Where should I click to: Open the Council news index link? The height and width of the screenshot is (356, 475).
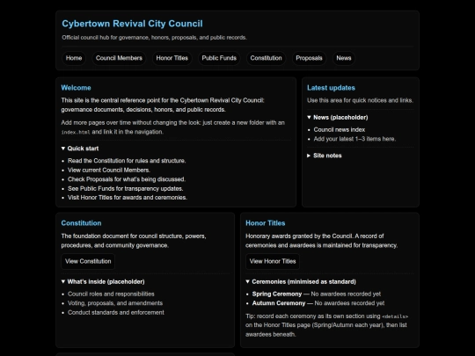[340, 129]
